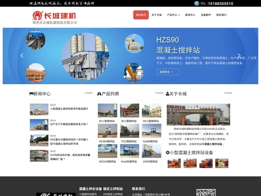Click the phone icon beside TEL number
This screenshot has height=196, width=261.
(196, 3)
